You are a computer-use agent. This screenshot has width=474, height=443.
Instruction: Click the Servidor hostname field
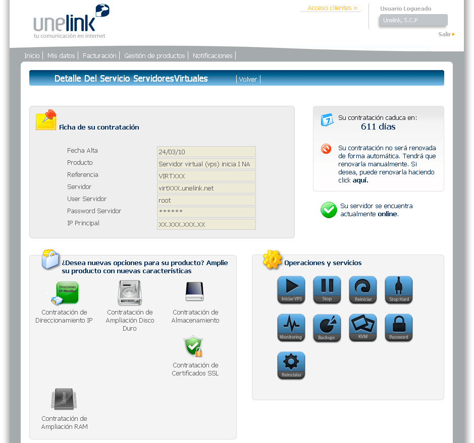tap(206, 188)
